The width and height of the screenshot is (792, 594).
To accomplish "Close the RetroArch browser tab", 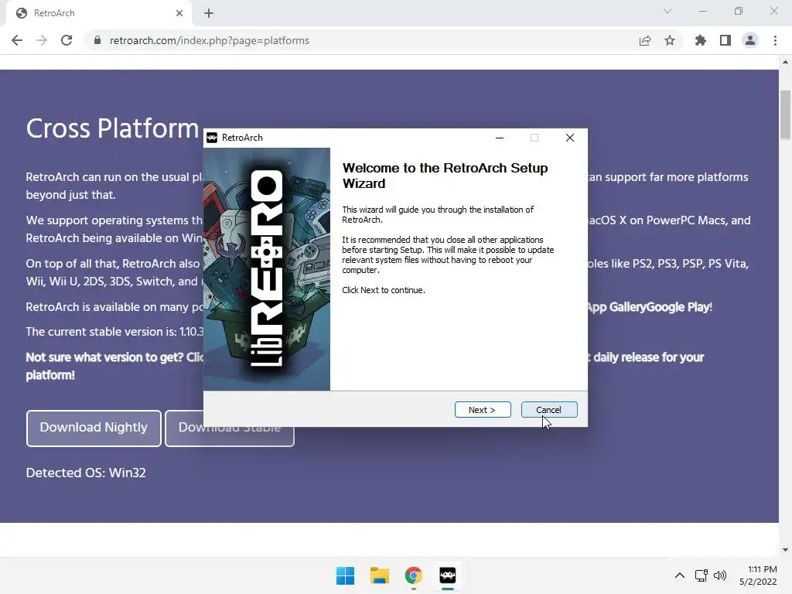I will (x=179, y=13).
